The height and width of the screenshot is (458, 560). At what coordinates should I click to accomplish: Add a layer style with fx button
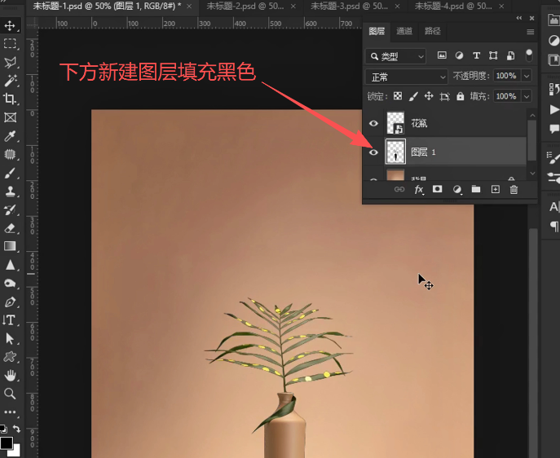point(419,190)
